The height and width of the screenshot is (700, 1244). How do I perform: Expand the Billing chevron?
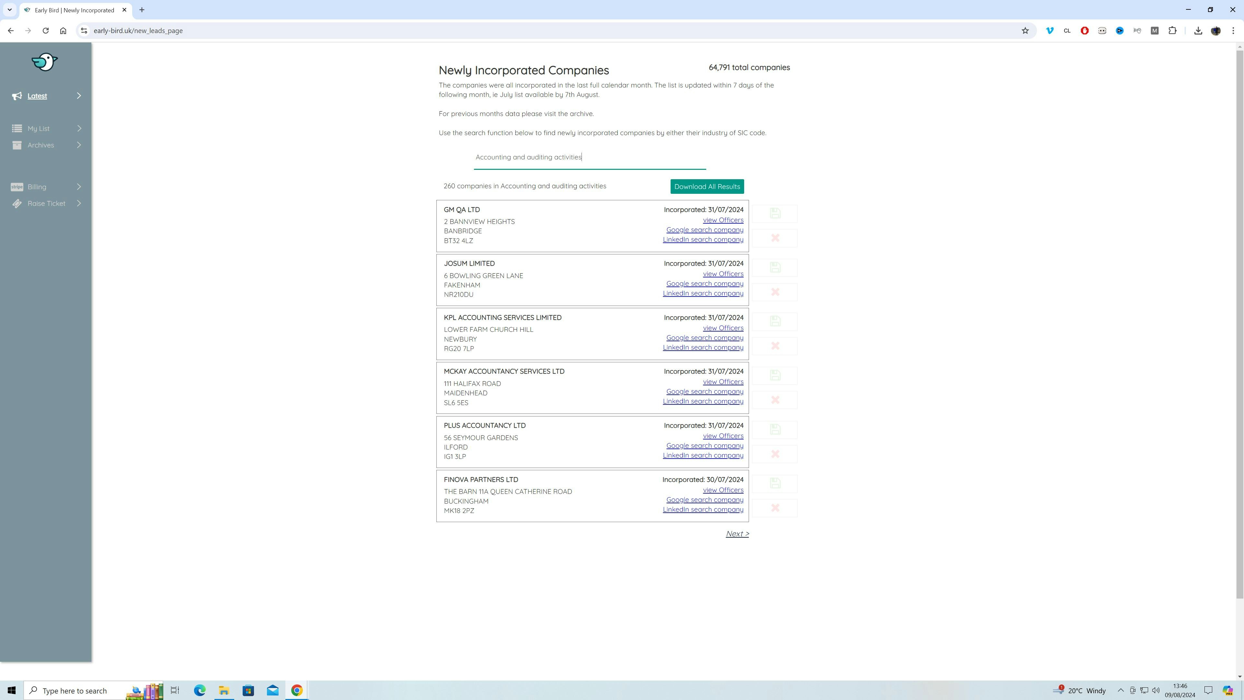(x=79, y=187)
